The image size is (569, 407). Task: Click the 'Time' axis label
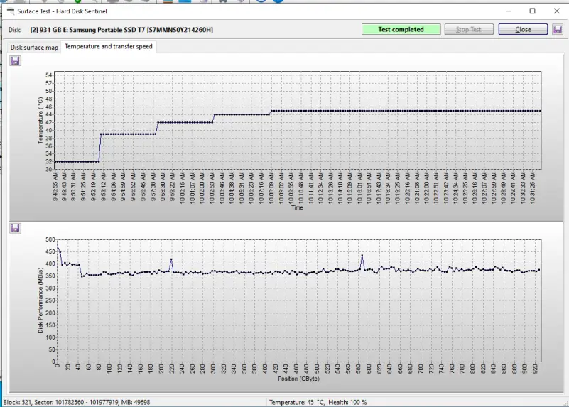[297, 207]
